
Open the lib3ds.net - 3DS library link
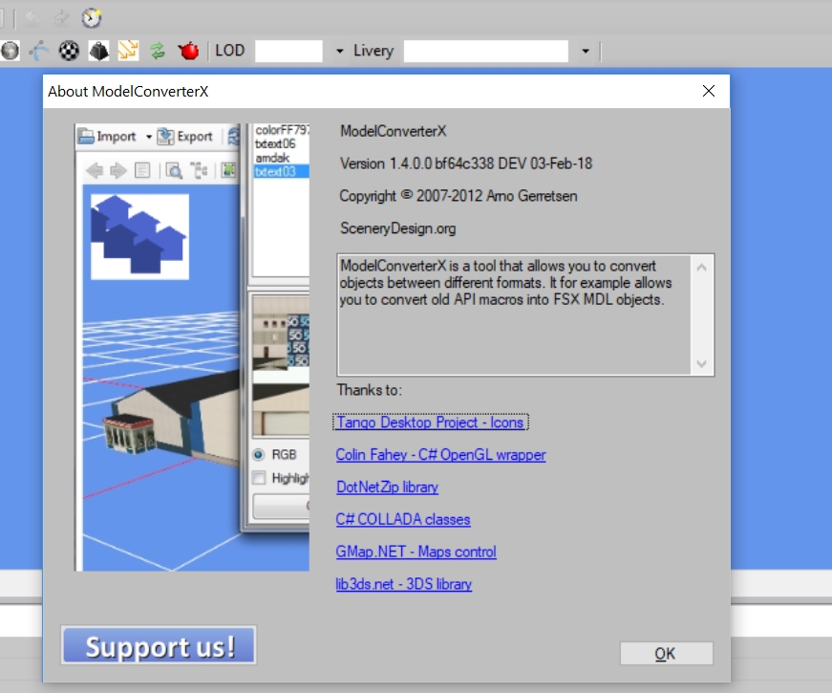pyautogui.click(x=404, y=584)
